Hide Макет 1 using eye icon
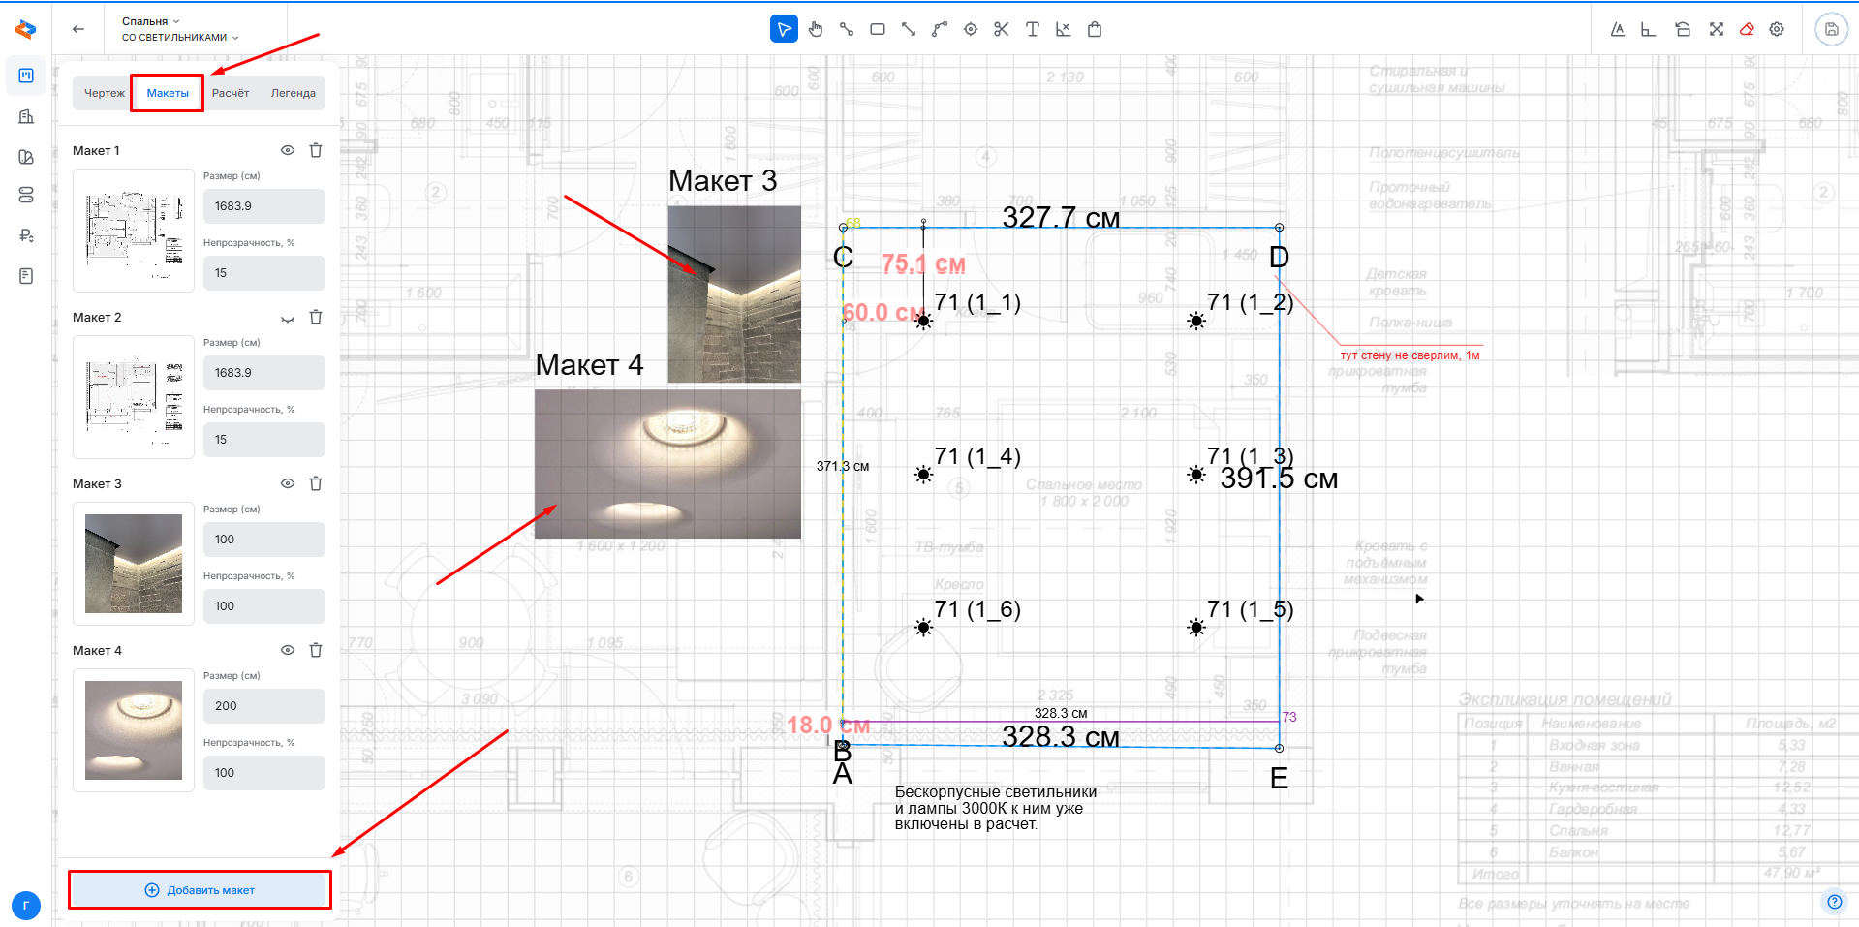The height and width of the screenshot is (927, 1859). click(288, 150)
